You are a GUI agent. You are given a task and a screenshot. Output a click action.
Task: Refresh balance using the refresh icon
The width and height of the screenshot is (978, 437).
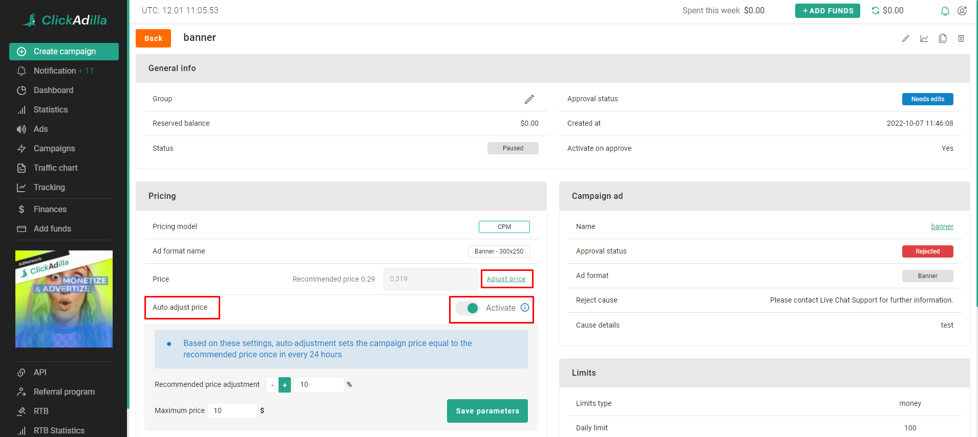876,11
